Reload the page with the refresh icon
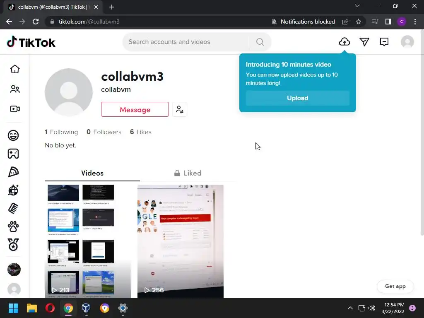The height and width of the screenshot is (318, 424). point(36,22)
